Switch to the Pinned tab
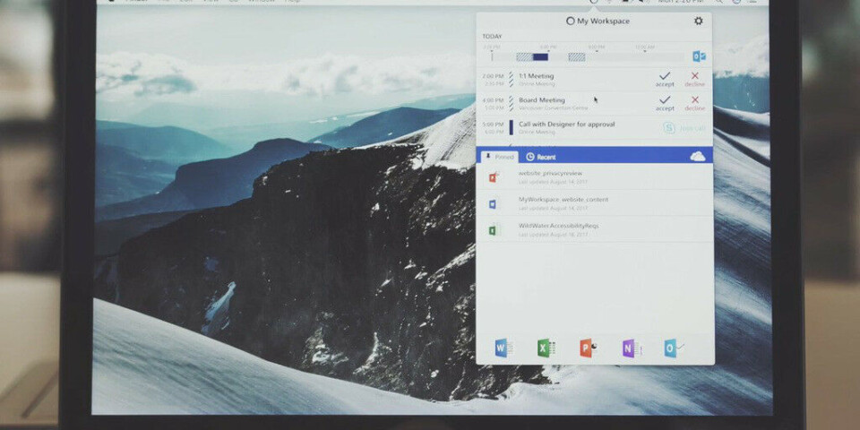The image size is (860, 430). pos(499,157)
